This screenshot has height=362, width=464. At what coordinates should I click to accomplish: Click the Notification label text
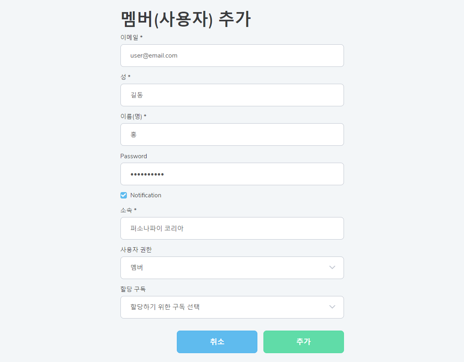(146, 195)
